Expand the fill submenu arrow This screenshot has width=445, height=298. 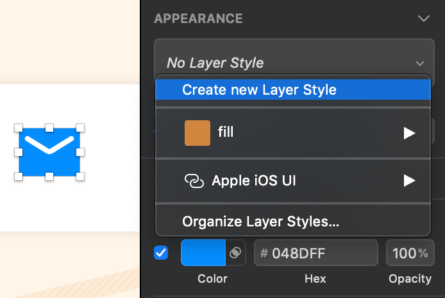pos(409,133)
